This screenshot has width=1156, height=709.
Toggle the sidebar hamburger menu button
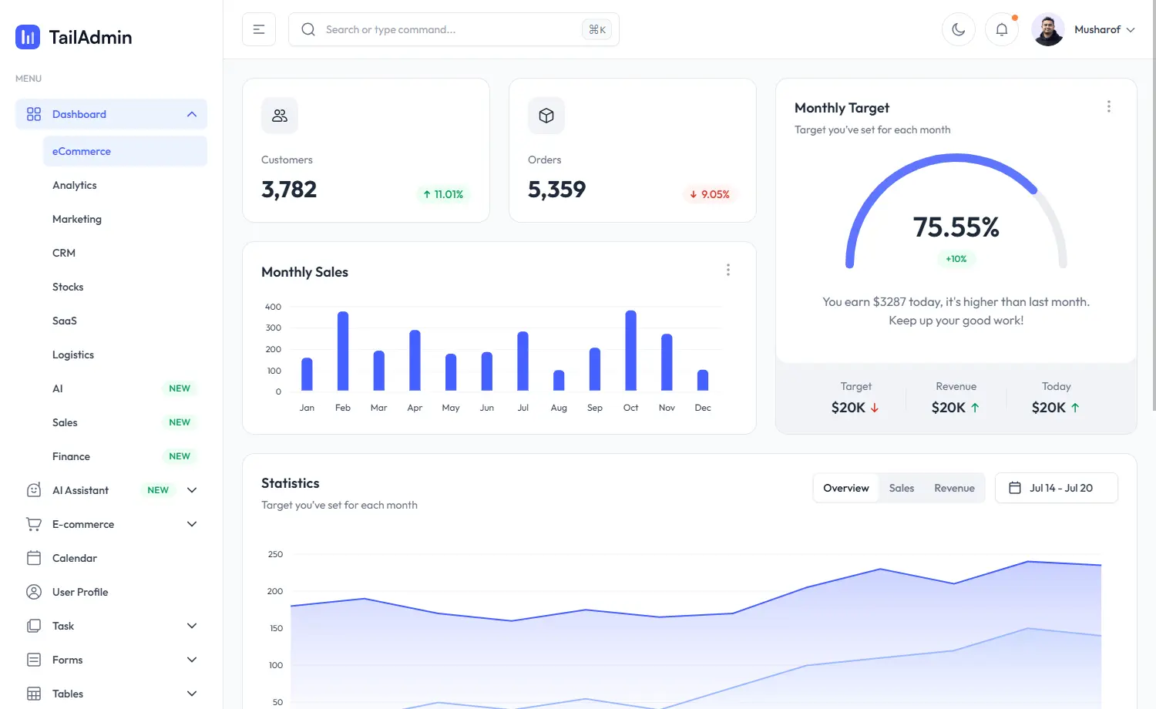point(259,29)
